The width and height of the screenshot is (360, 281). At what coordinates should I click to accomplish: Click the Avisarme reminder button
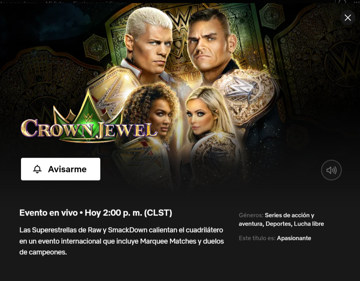[x=61, y=169]
